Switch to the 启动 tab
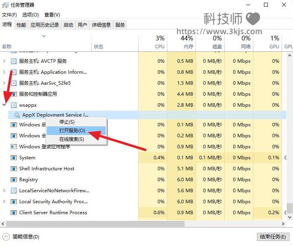Image resolution: width=293 pixels, height=246 pixels. point(68,25)
